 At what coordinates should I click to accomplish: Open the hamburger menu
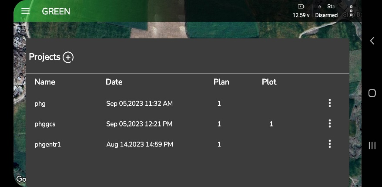(26, 11)
